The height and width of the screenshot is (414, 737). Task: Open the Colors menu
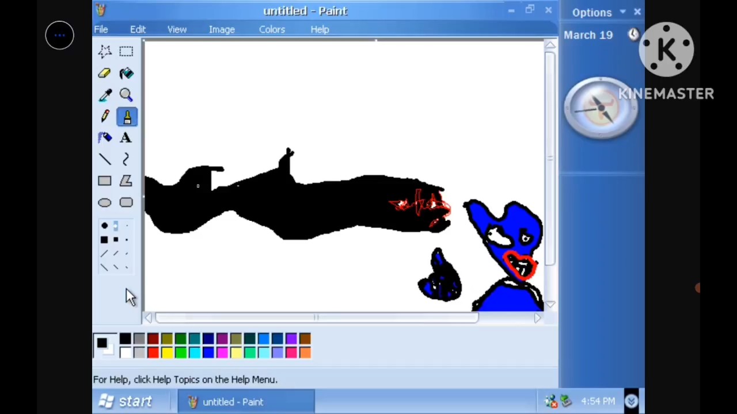point(272,29)
